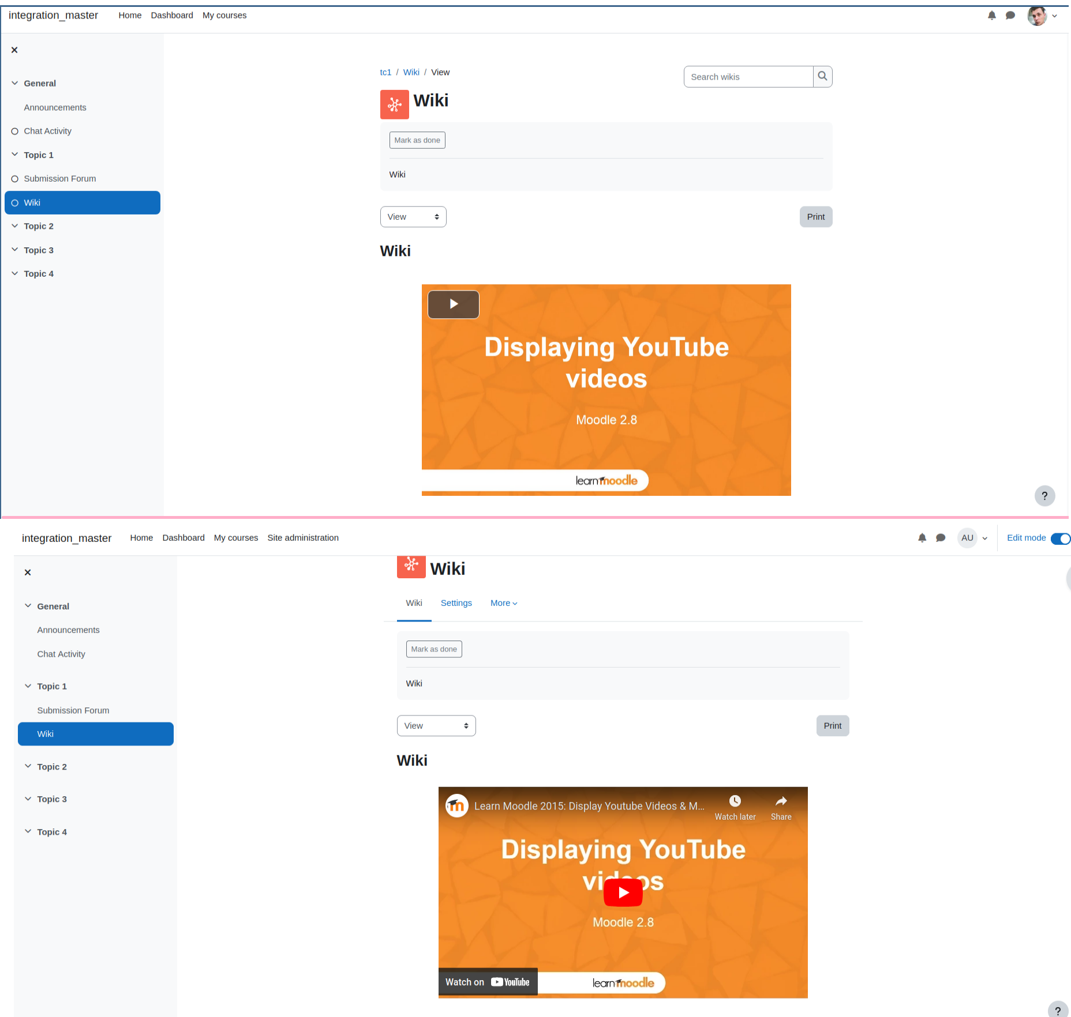Open View dropdown in bottom wiki page
The height and width of the screenshot is (1017, 1071).
[436, 726]
